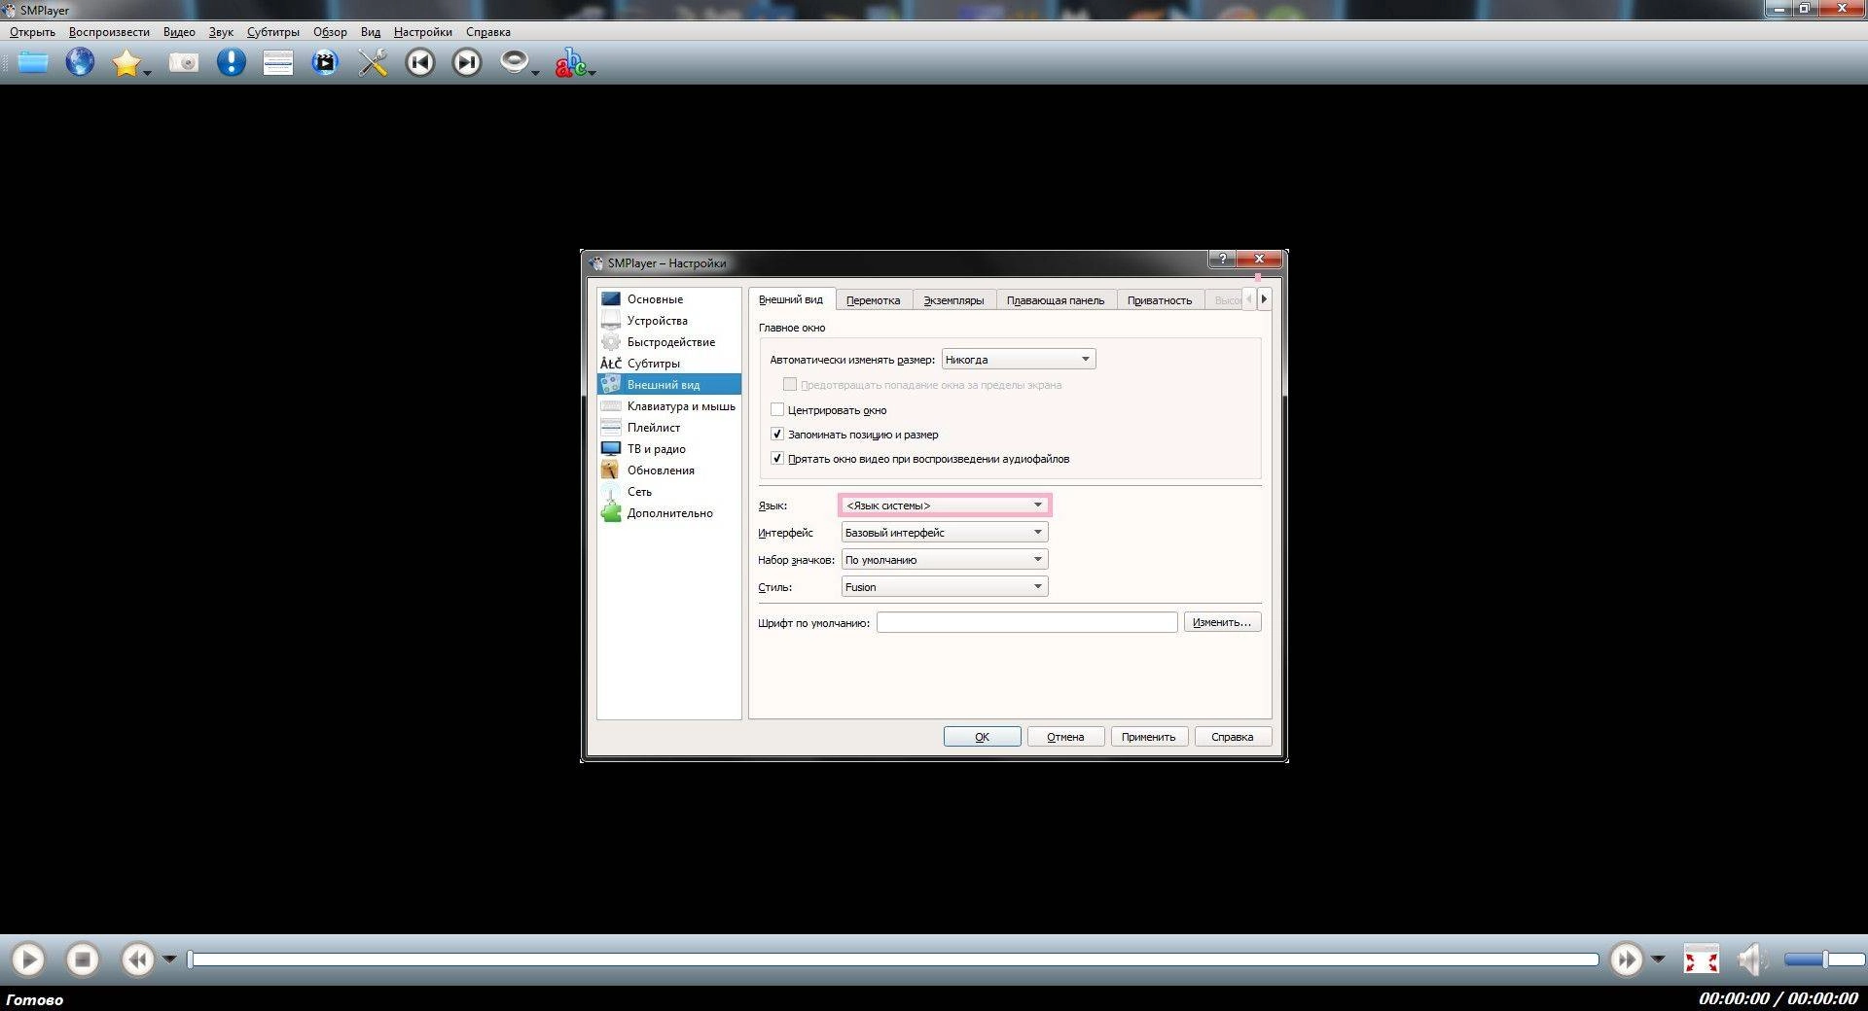Click the Справка button in dialog
Viewport: 1868px width, 1011px height.
coord(1233,737)
